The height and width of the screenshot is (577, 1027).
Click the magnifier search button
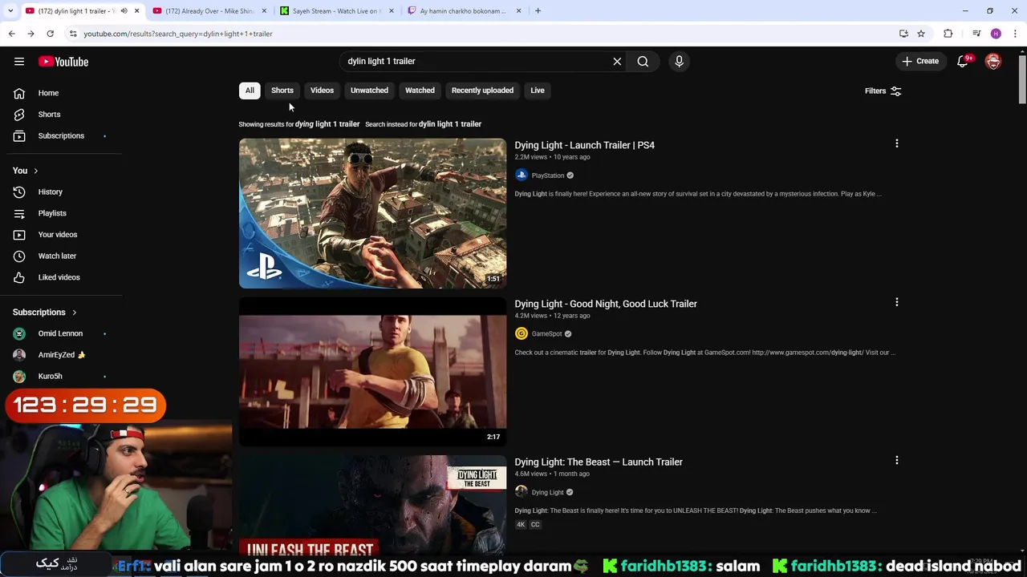[x=643, y=61]
